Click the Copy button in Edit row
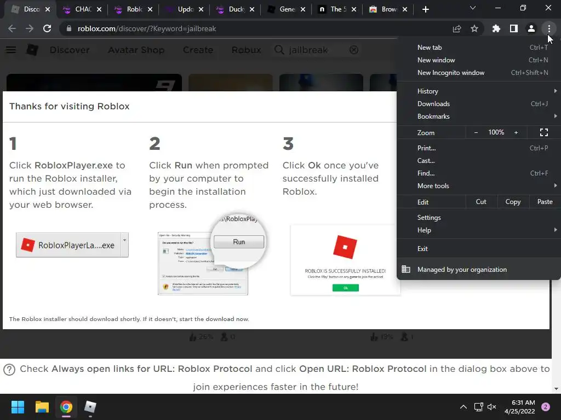Screen dimensions: 561x420 513,202
